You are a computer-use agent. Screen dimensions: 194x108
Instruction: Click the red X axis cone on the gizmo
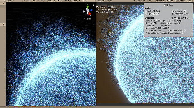point(90,13)
